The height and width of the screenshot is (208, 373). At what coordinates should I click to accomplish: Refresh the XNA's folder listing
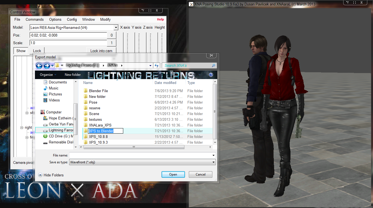(x=157, y=65)
